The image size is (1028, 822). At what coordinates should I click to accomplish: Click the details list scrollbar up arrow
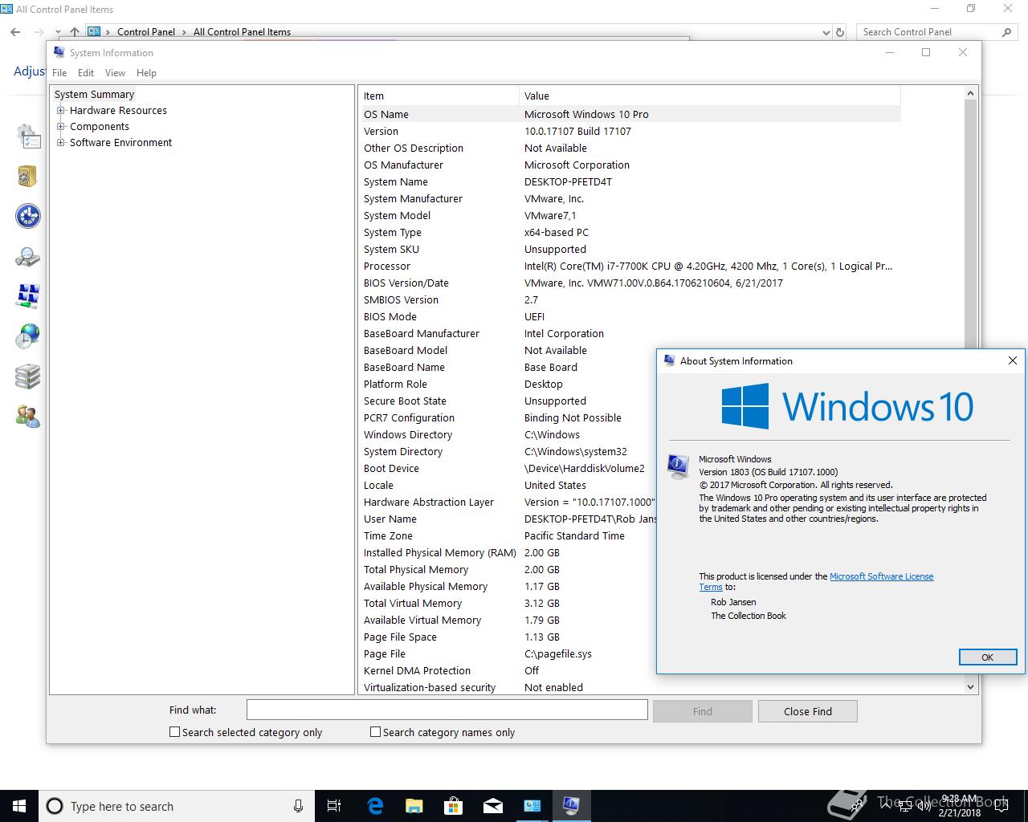click(970, 93)
